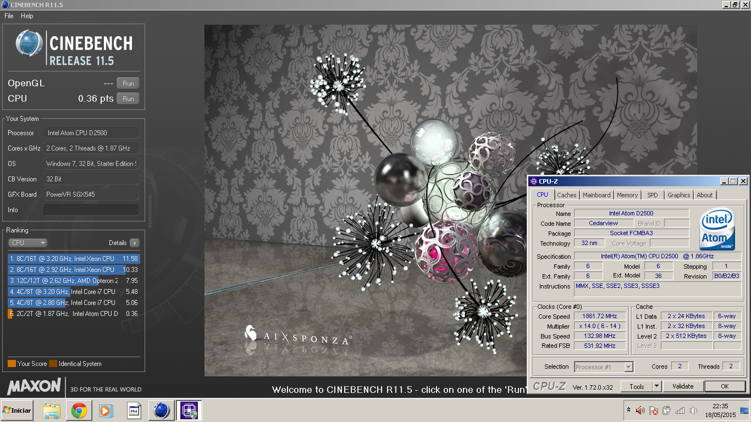751x422 pixels.
Task: Open Action Center flag tray icon
Action: [654, 410]
